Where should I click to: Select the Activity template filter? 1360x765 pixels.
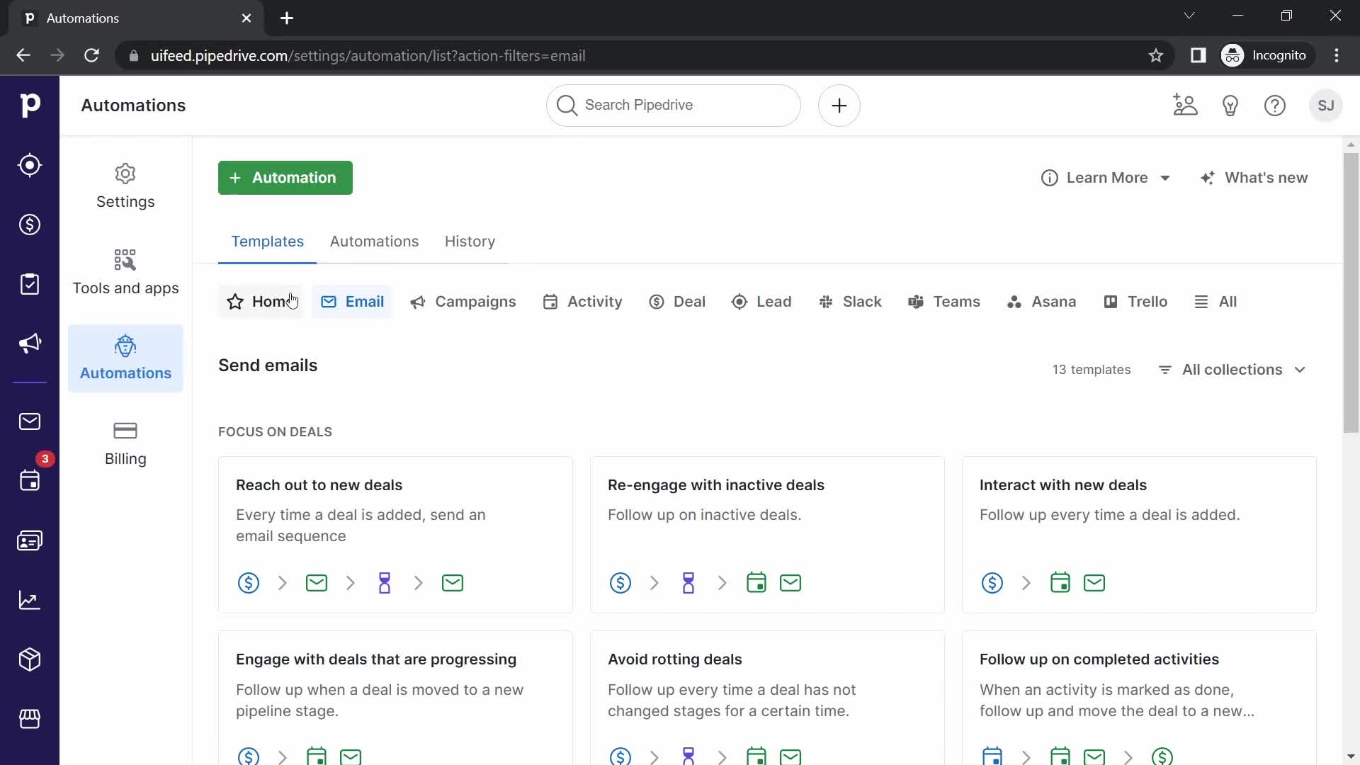tap(582, 302)
